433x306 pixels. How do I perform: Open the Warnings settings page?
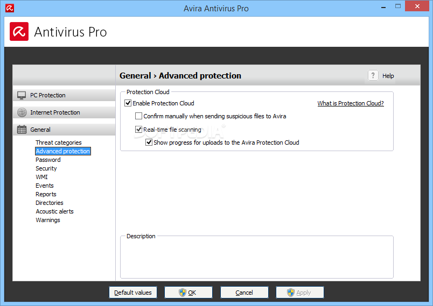point(48,220)
